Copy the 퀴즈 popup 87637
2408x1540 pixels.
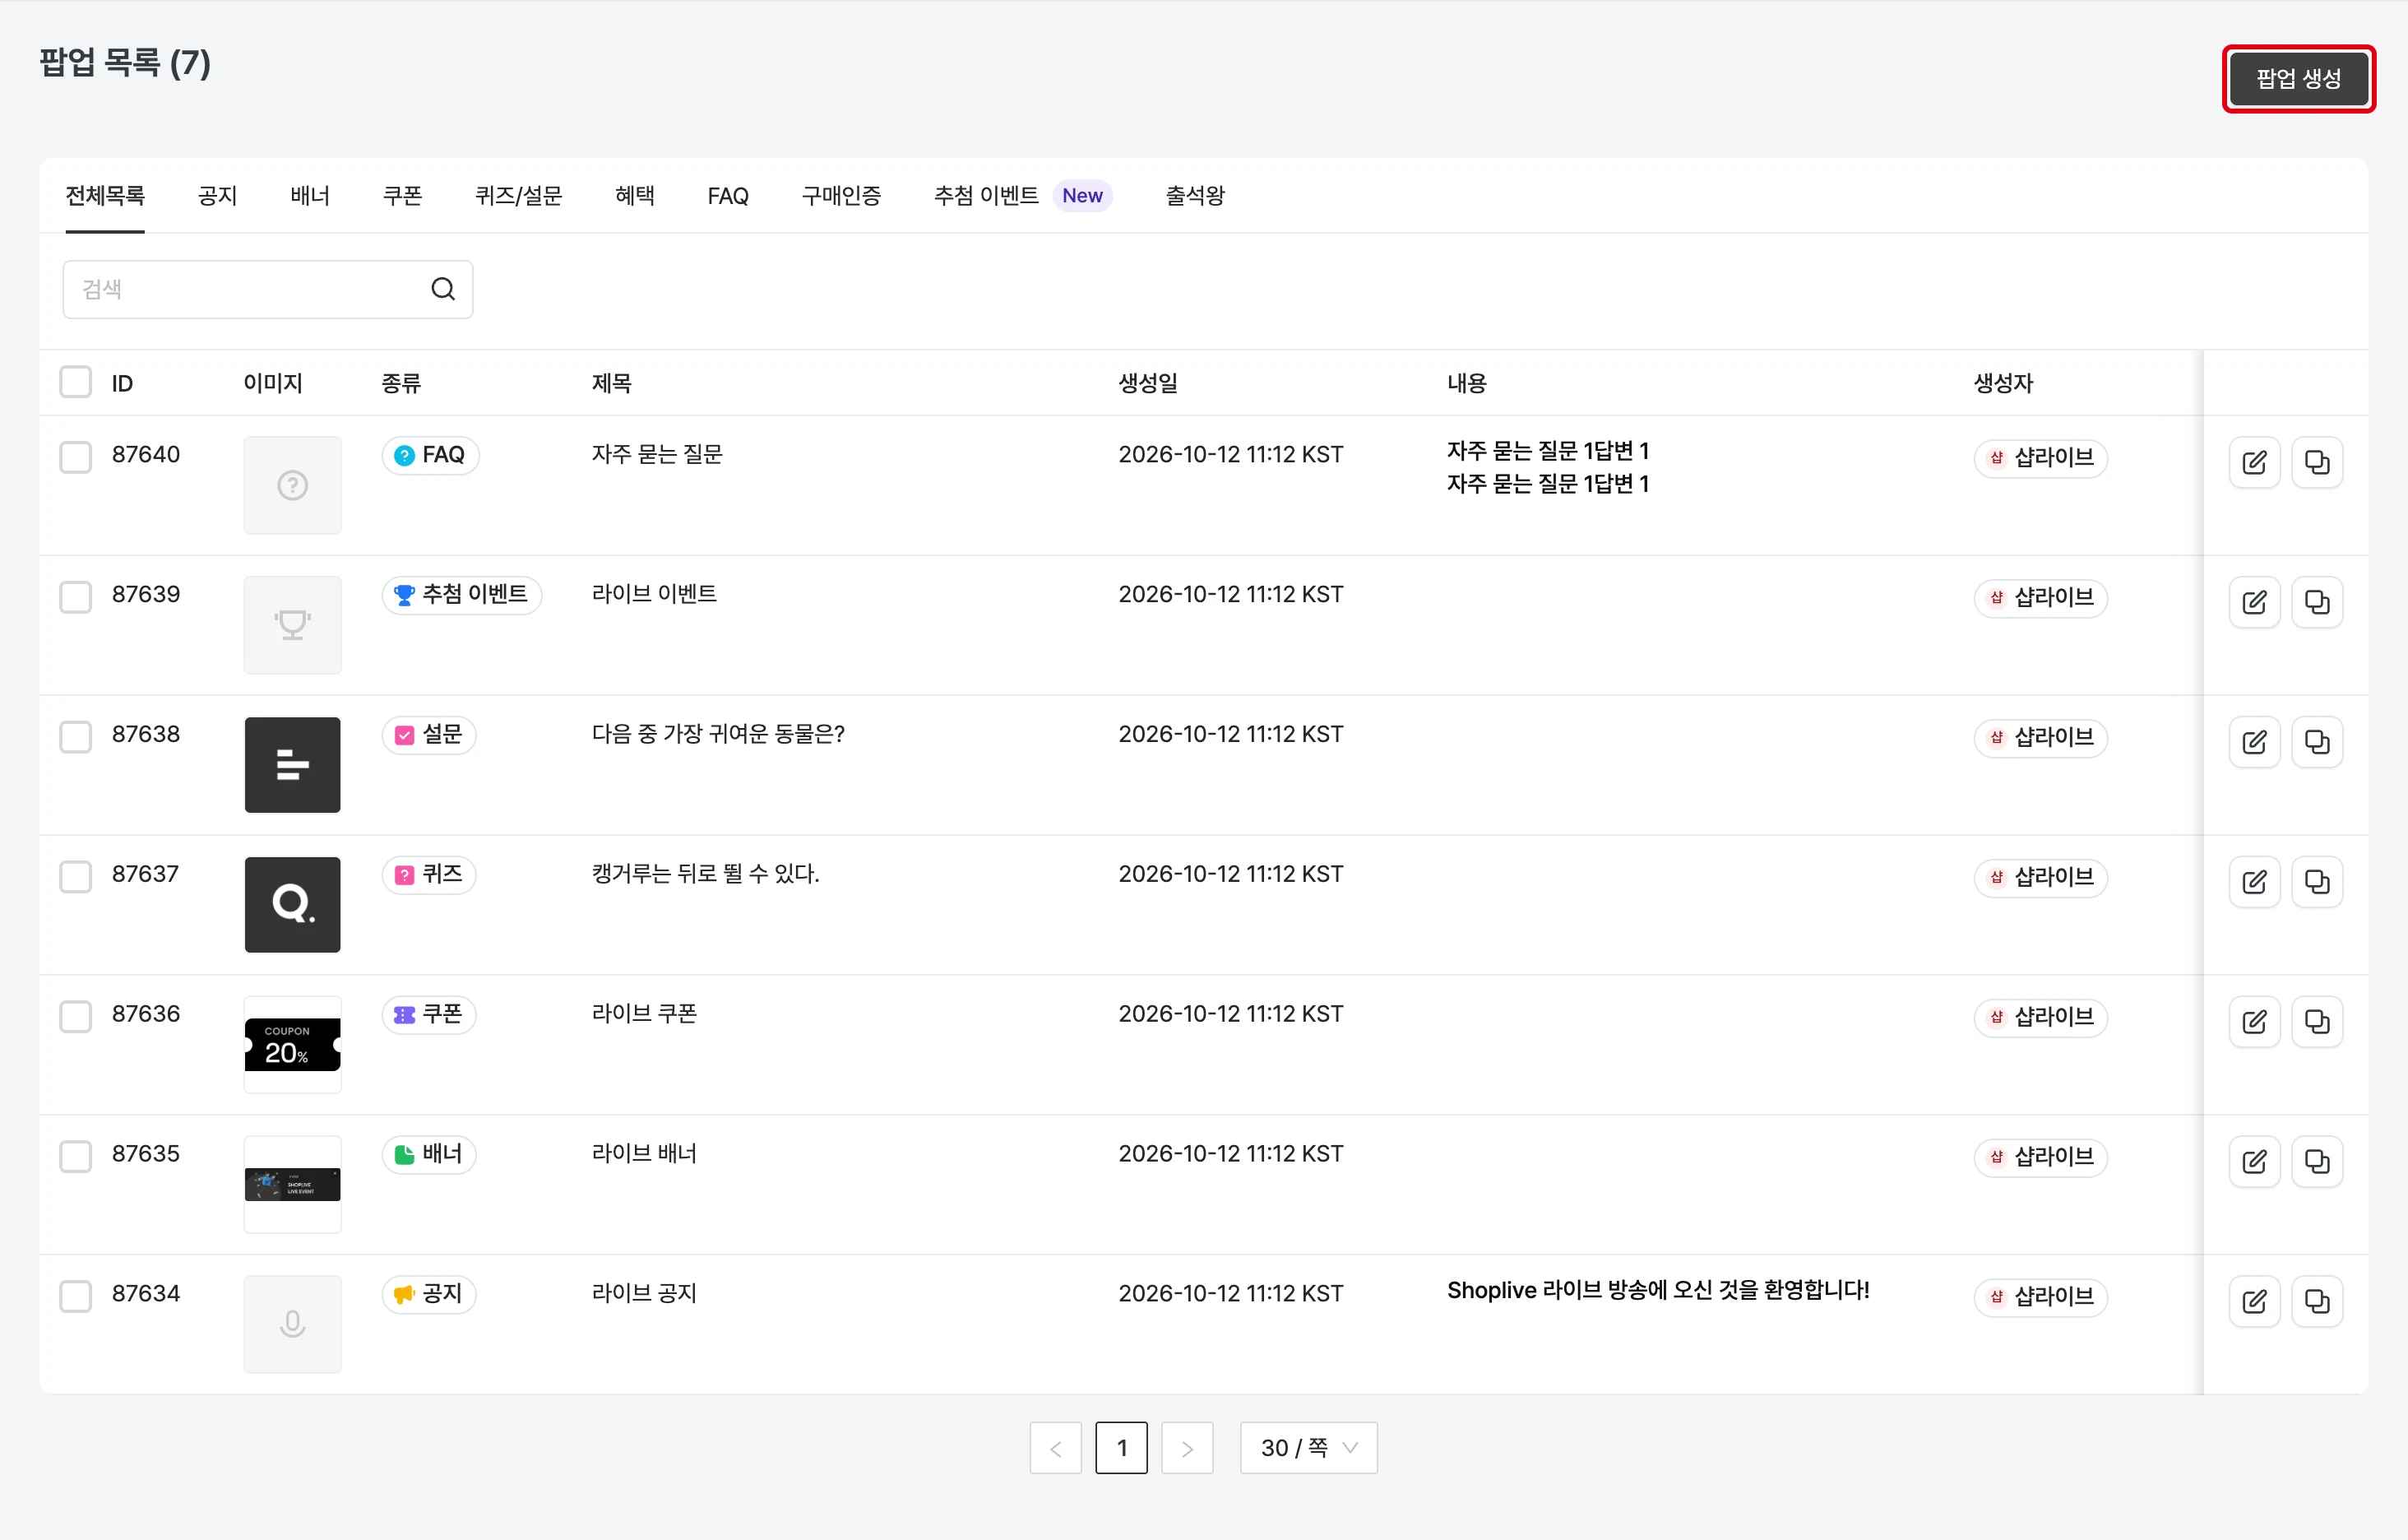[x=2317, y=882]
